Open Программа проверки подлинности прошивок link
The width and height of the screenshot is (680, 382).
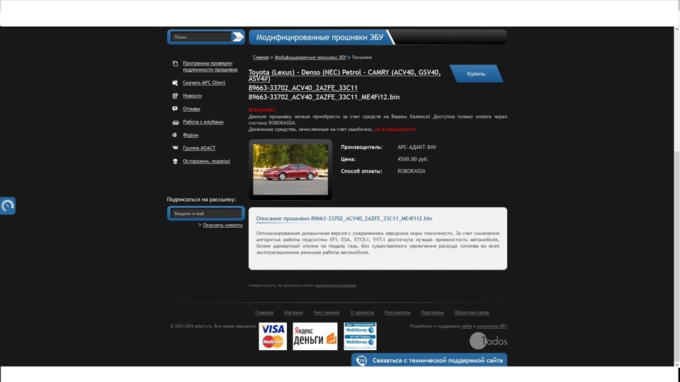pyautogui.click(x=210, y=66)
